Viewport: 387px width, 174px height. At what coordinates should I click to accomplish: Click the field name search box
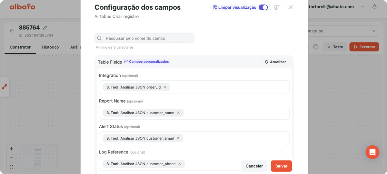click(144, 38)
